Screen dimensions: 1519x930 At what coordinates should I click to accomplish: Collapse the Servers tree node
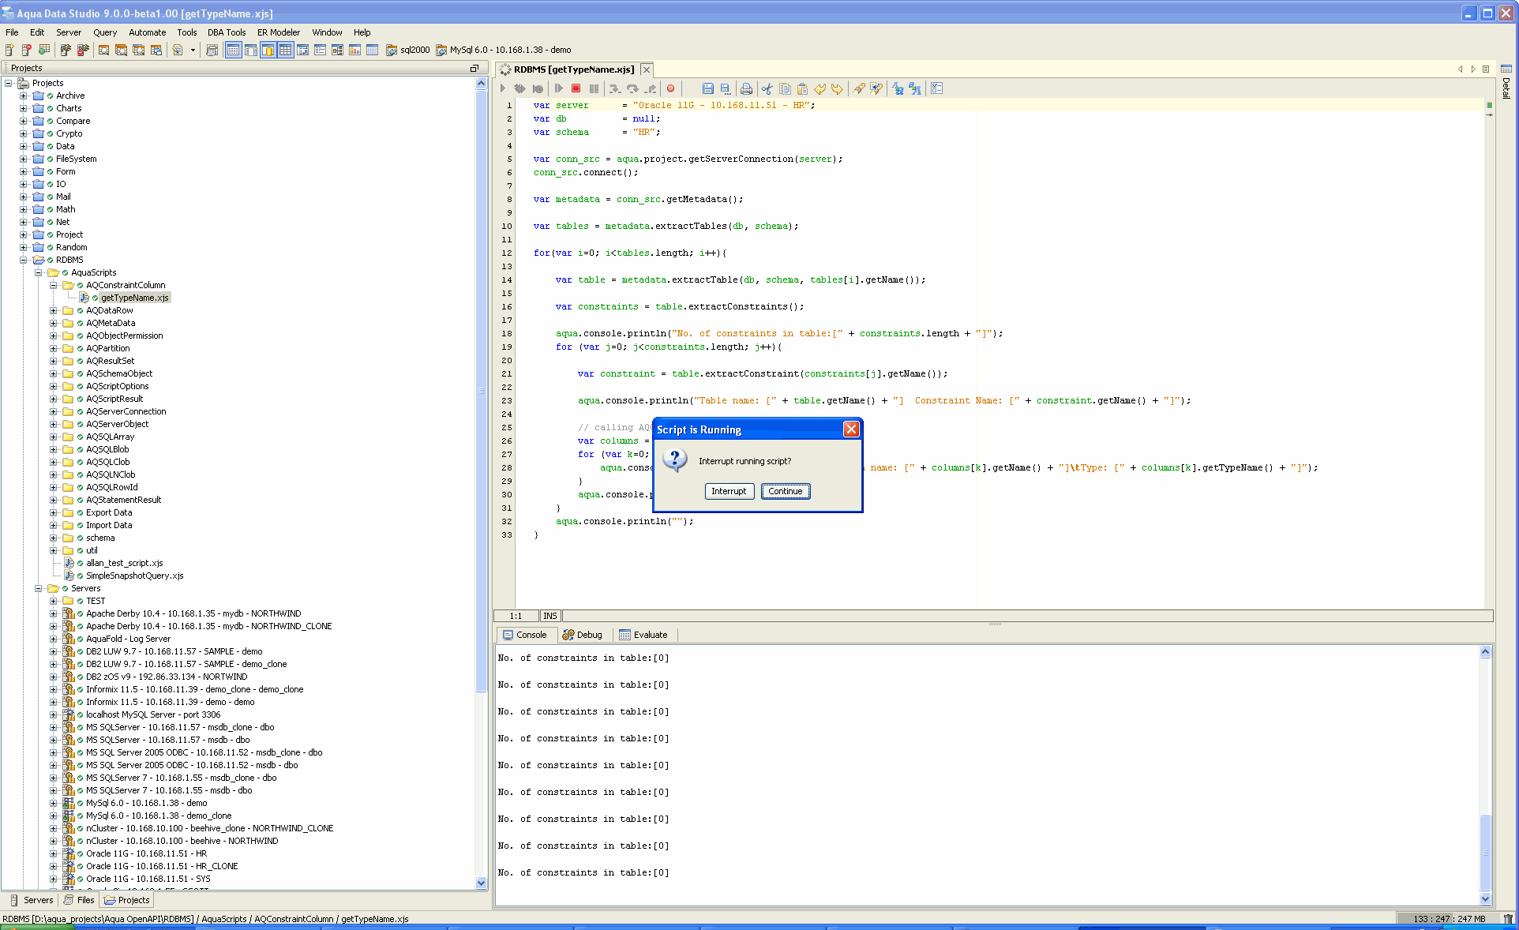point(39,588)
